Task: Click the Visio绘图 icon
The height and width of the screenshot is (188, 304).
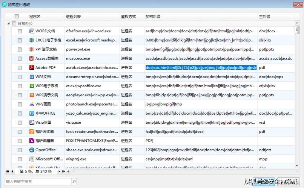Action: tap(32, 123)
